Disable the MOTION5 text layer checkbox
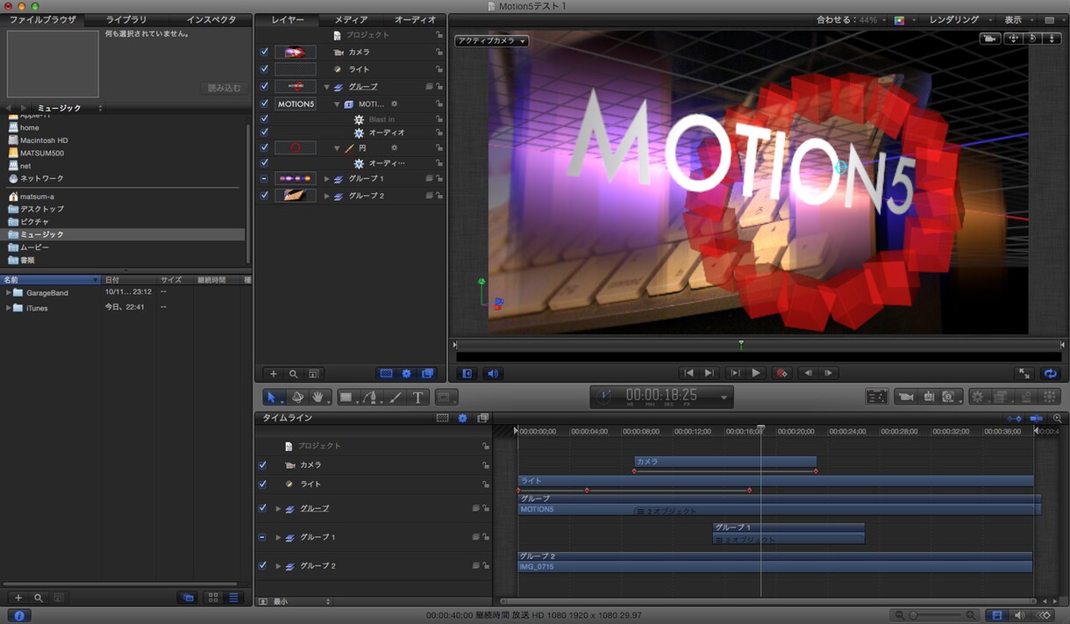The width and height of the screenshot is (1070, 624). 265,104
